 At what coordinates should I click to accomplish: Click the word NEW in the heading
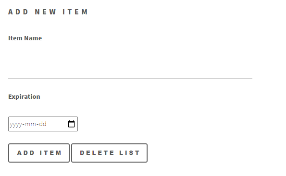click(x=45, y=12)
